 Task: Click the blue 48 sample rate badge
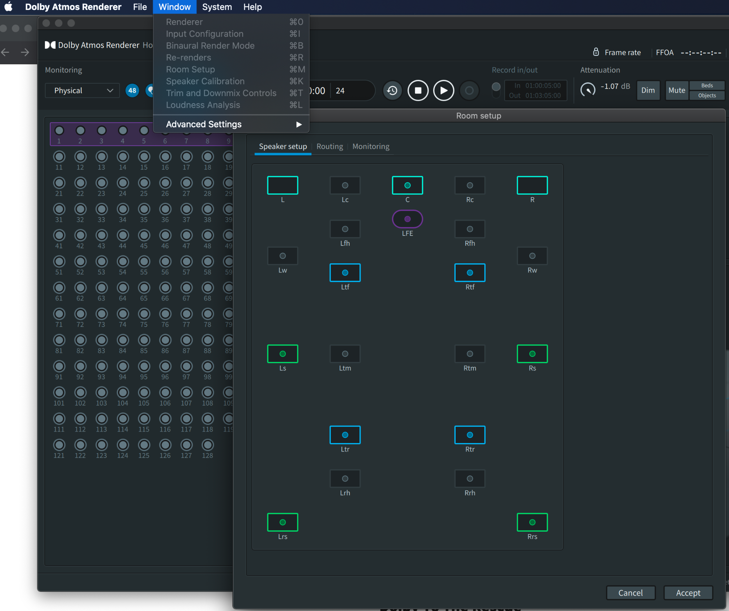click(x=132, y=90)
